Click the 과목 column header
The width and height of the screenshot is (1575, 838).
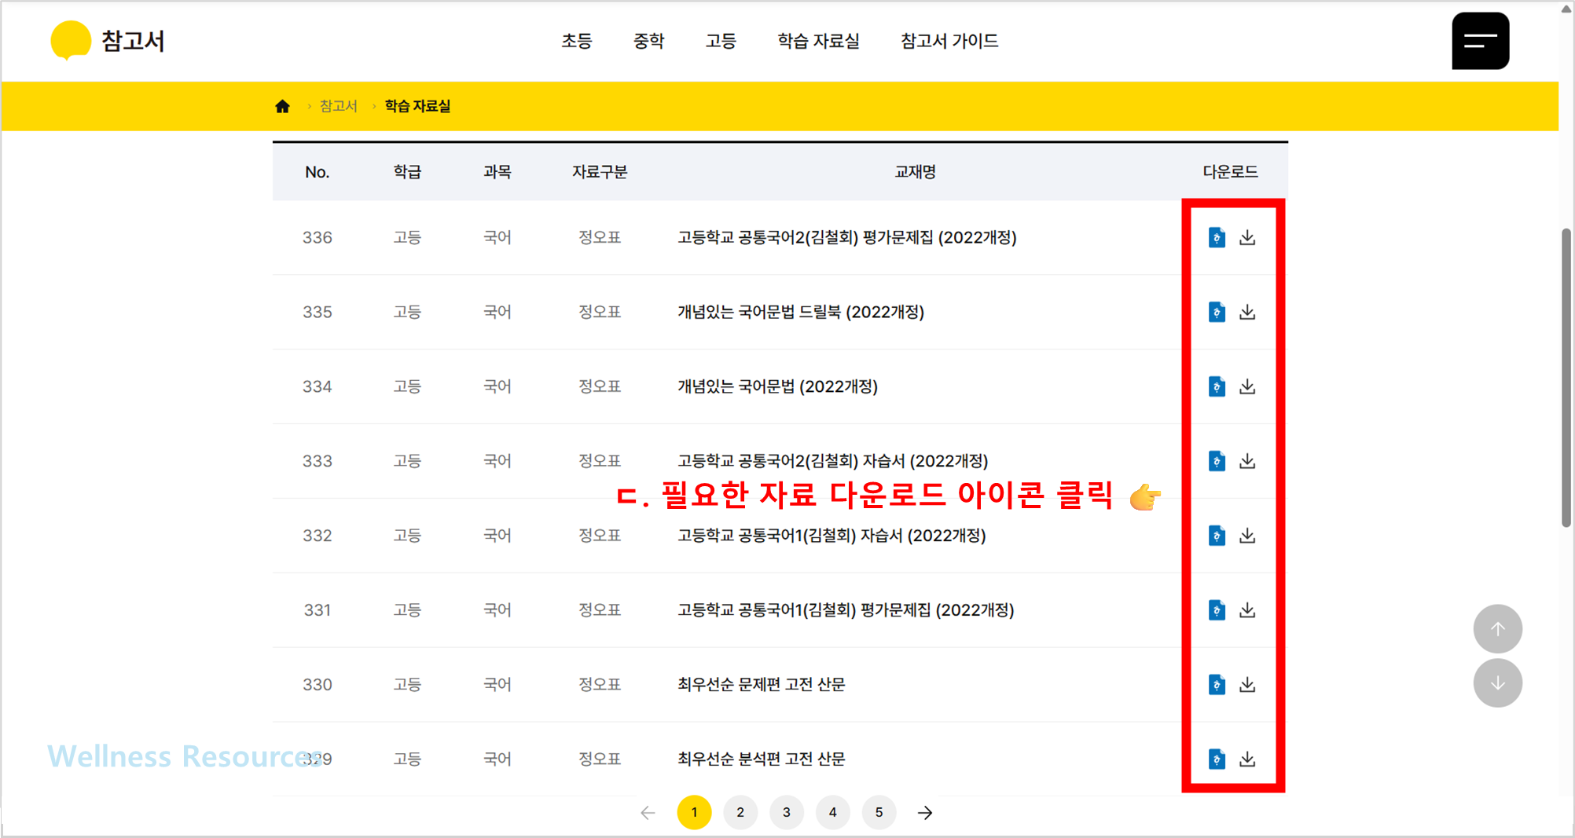tap(497, 172)
